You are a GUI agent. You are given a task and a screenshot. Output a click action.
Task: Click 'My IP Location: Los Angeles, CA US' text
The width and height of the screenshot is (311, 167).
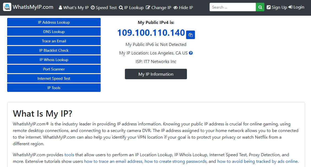(x=153, y=53)
